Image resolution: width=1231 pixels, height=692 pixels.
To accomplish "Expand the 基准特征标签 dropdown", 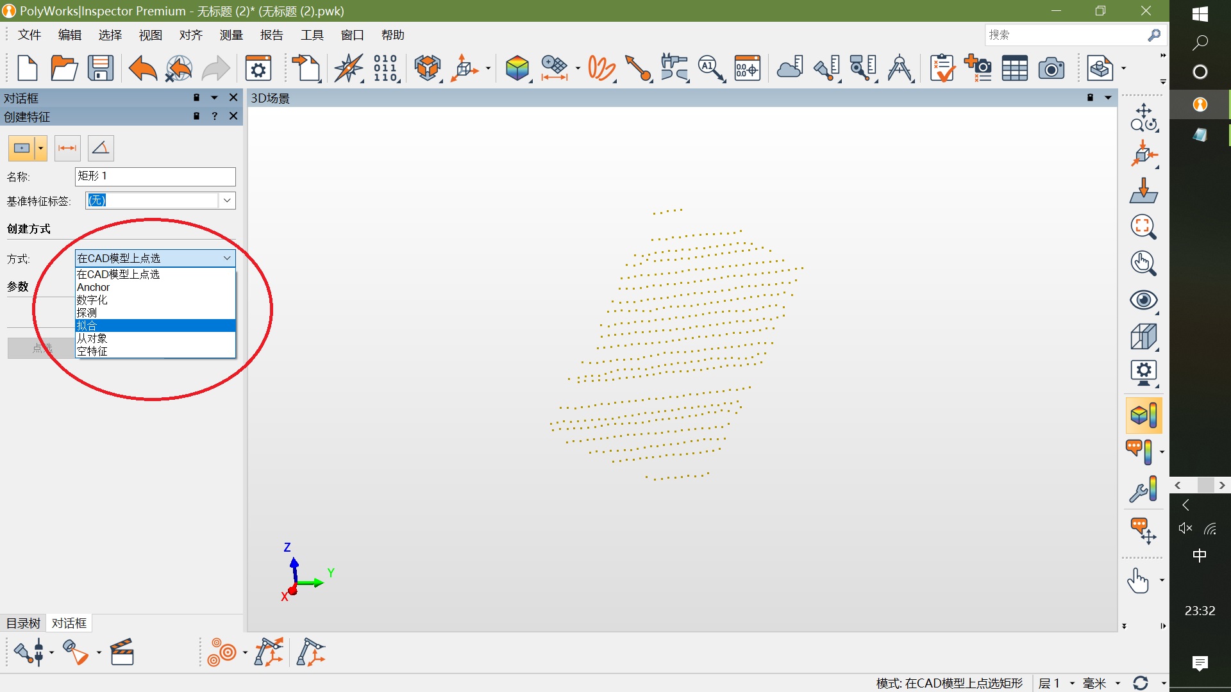I will point(227,201).
